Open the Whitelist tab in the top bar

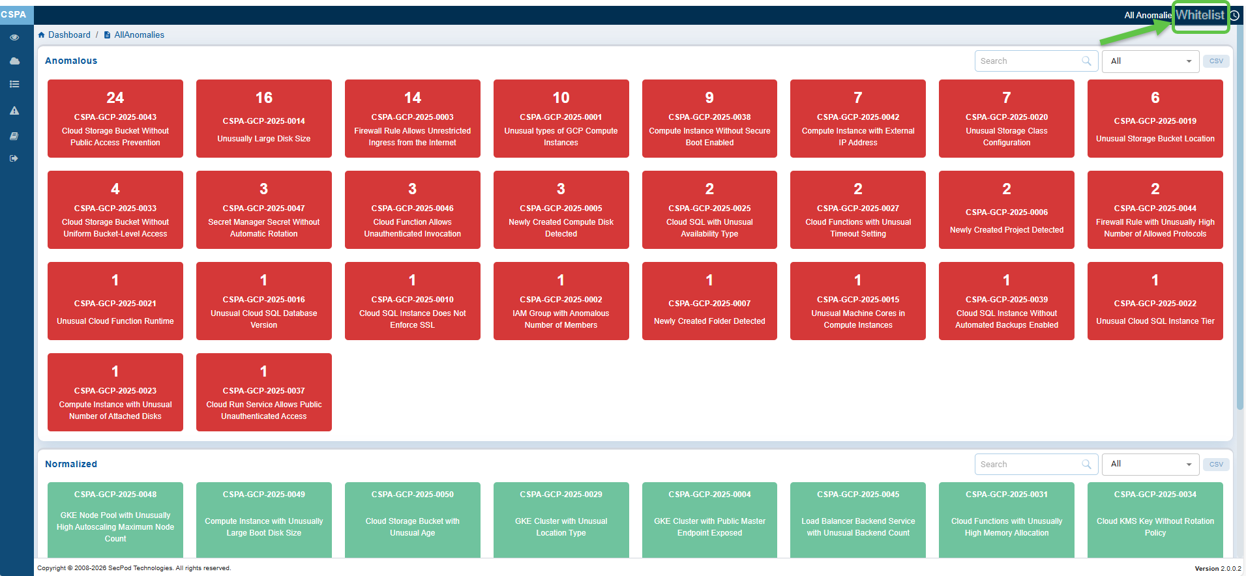(x=1200, y=16)
